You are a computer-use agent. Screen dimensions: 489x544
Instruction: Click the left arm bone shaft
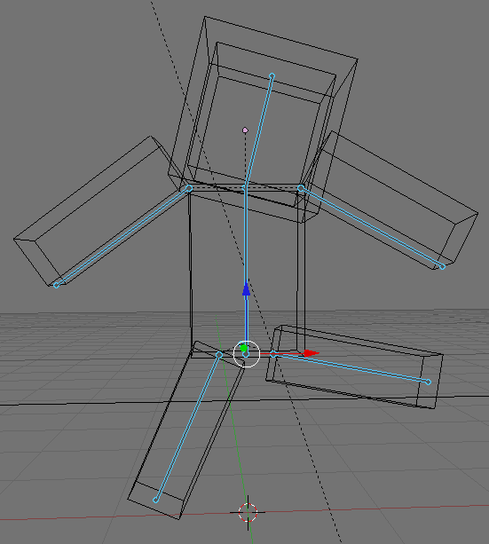122,237
